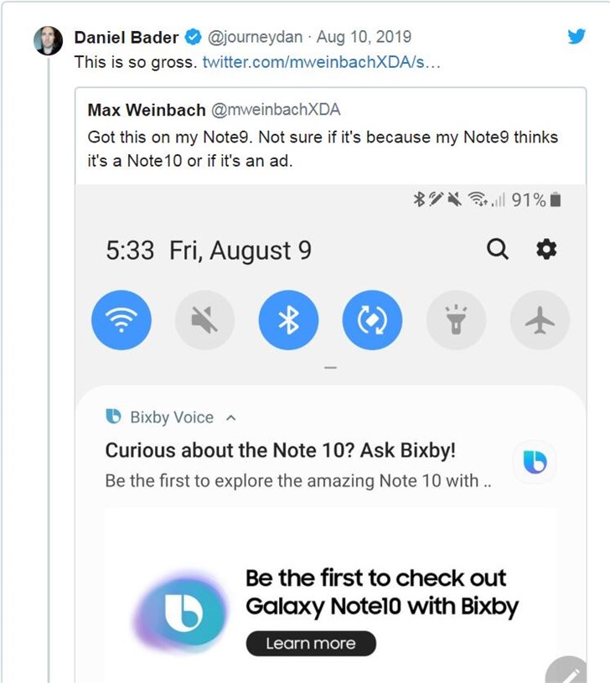Toggle the auto-sync quick setting
The height and width of the screenshot is (683, 610).
click(x=372, y=320)
